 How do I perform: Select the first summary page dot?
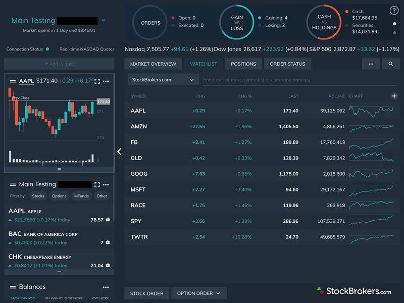tap(394, 24)
